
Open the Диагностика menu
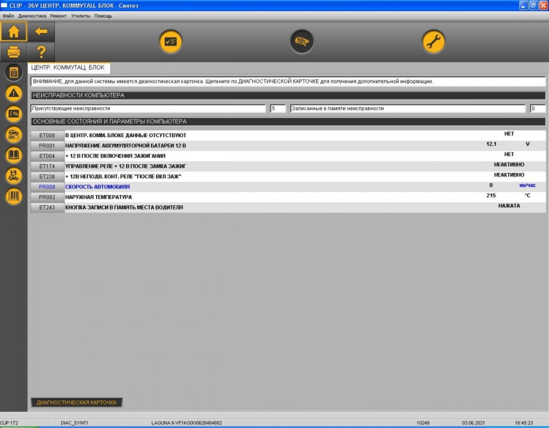32,16
